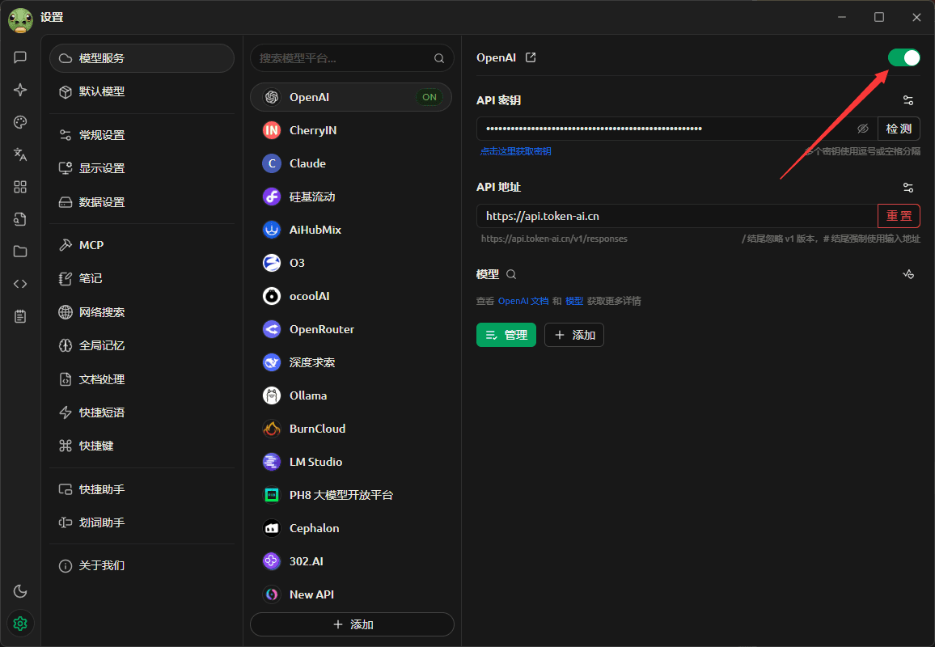Open the files folder sidebar icon
The height and width of the screenshot is (647, 935).
[20, 252]
